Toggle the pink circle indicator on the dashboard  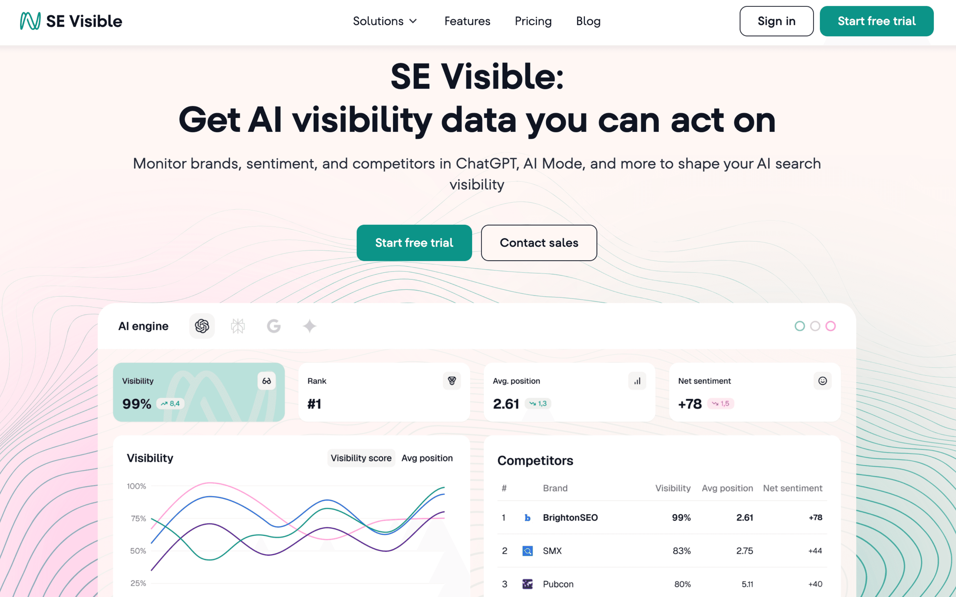(x=831, y=326)
